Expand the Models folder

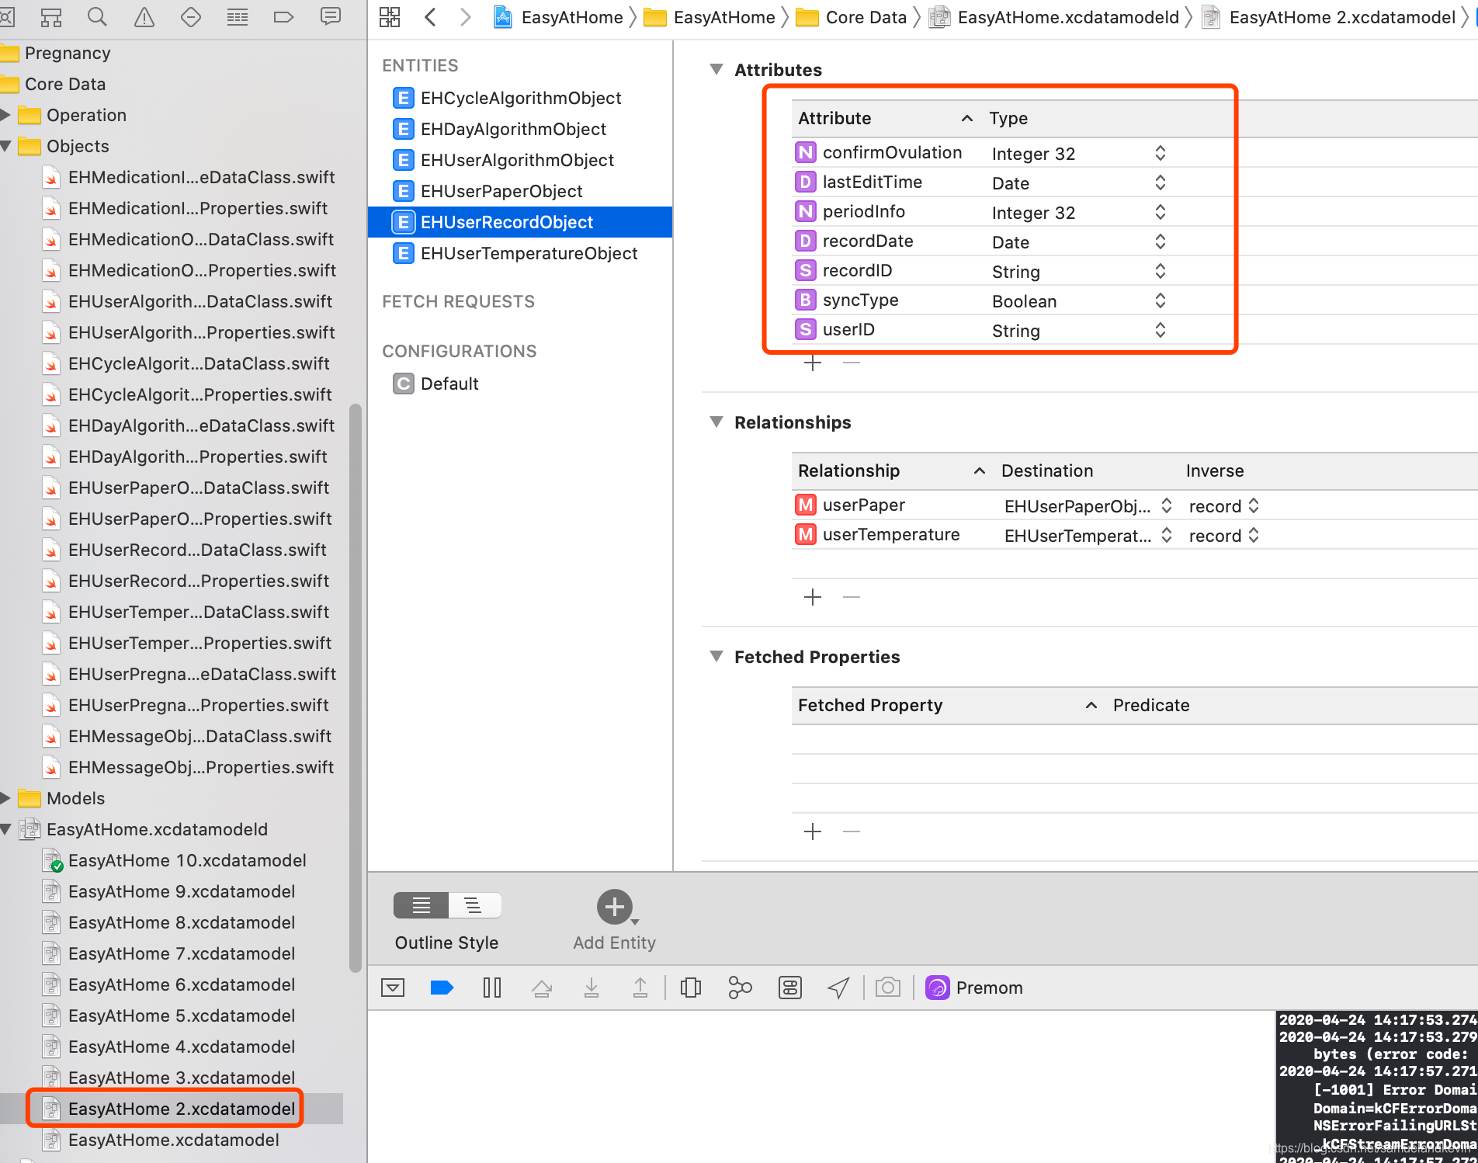5,798
